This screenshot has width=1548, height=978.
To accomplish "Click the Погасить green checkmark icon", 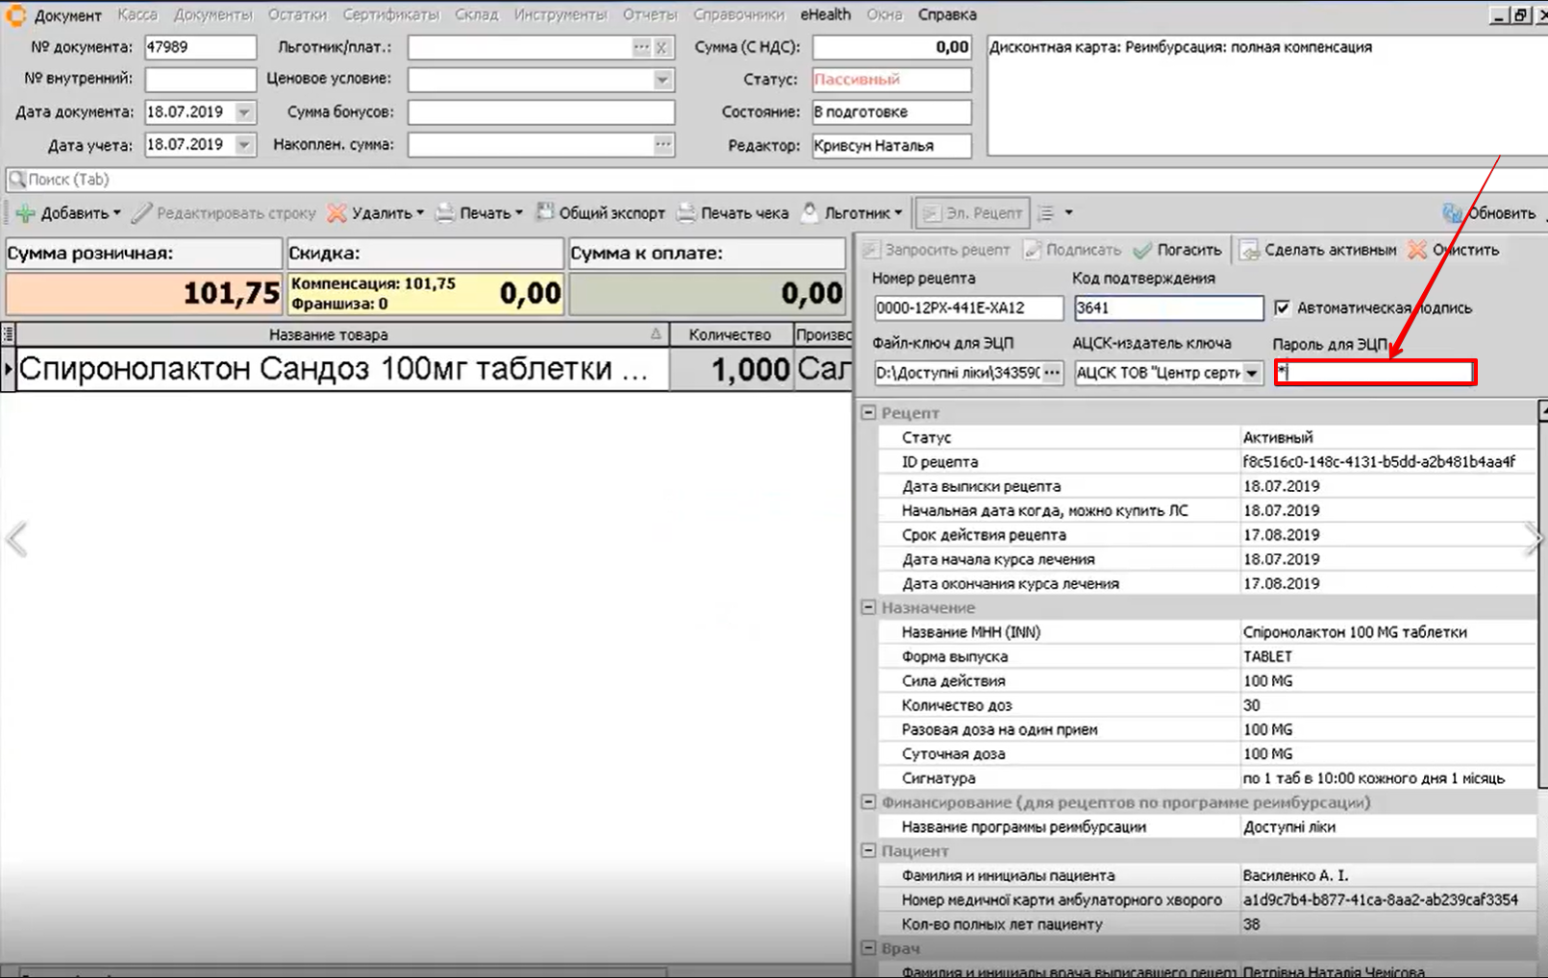I will [x=1143, y=250].
